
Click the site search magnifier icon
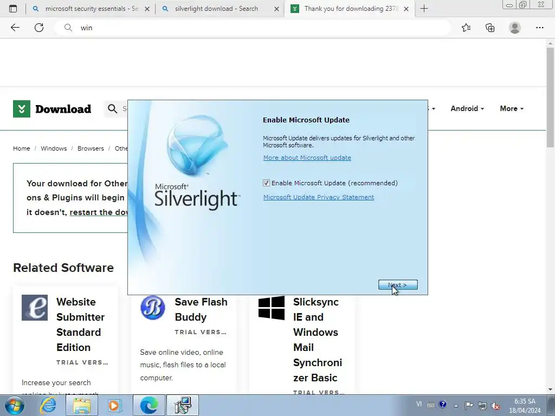tap(113, 108)
